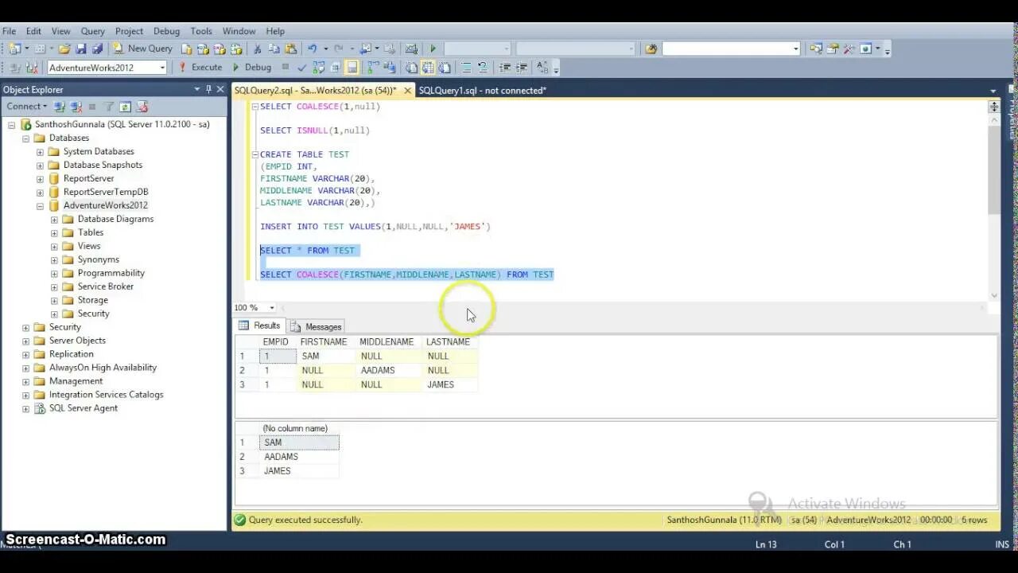Click the Undo arrow icon
Screen dimensions: 1018x573
(313, 49)
